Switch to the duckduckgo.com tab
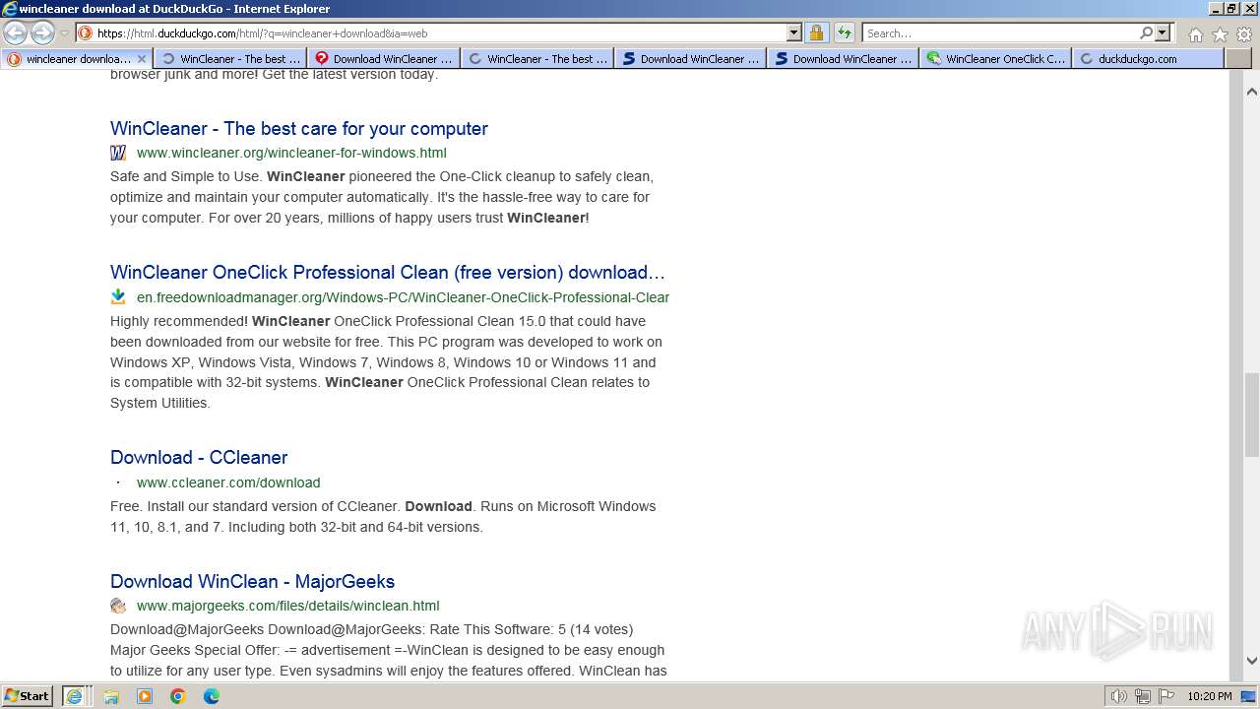Screen dimensions: 1260x709 pos(1149,59)
